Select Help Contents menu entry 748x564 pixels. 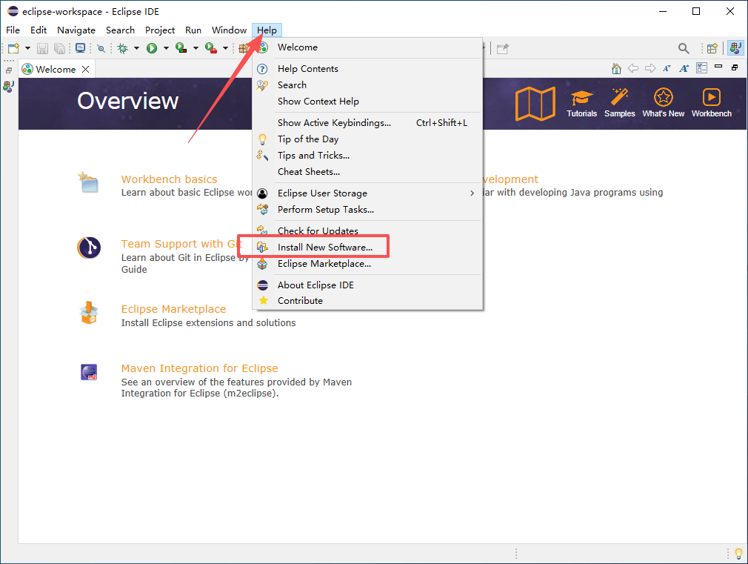[x=367, y=69]
